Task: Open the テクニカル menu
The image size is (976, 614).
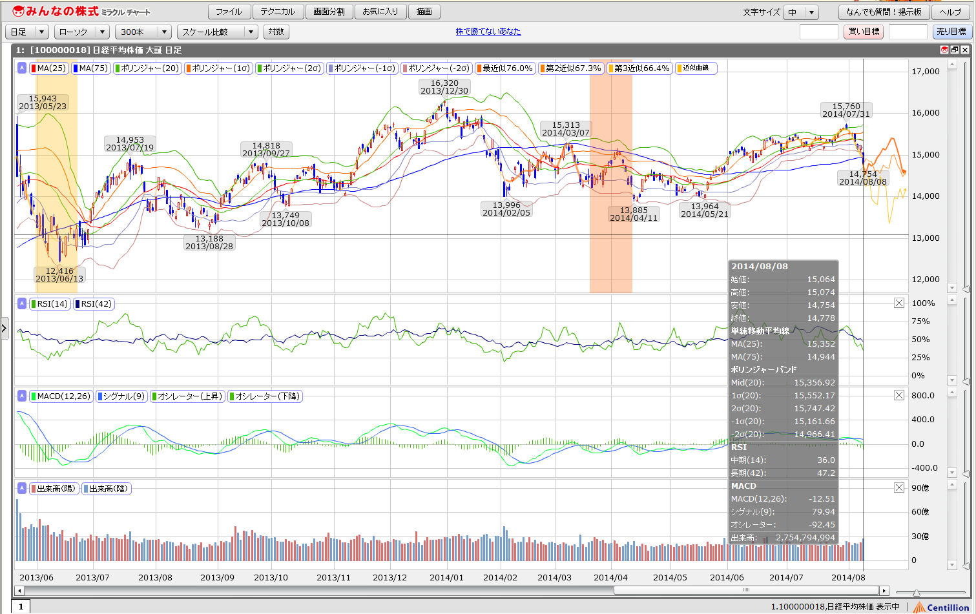Action: coord(278,12)
